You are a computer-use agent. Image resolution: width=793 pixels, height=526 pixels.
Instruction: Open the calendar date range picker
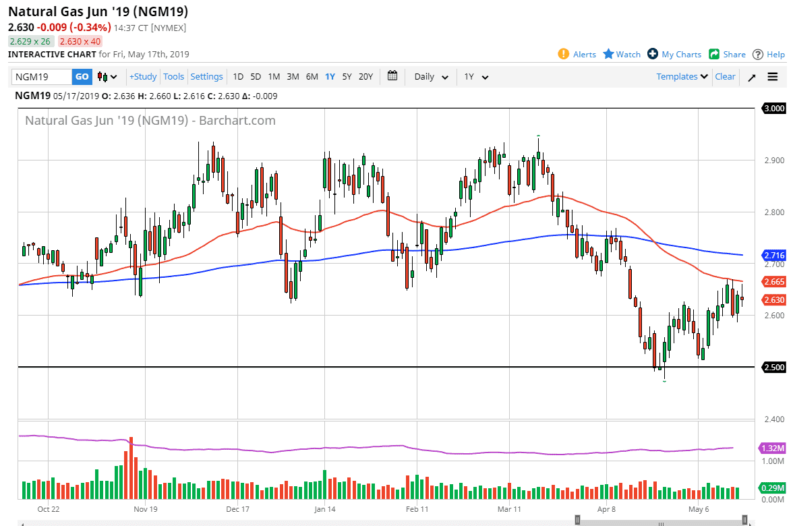[393, 76]
